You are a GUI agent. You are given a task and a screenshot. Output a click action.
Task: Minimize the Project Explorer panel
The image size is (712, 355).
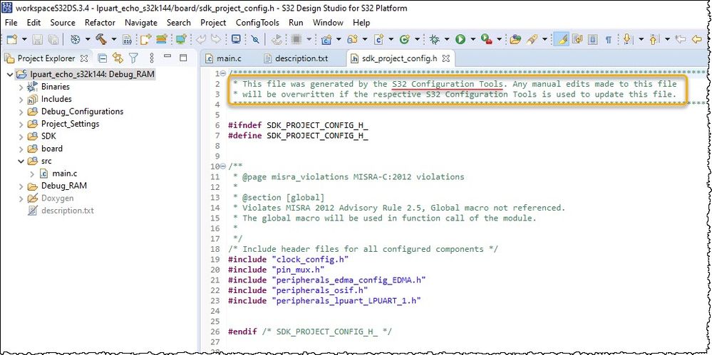(167, 57)
